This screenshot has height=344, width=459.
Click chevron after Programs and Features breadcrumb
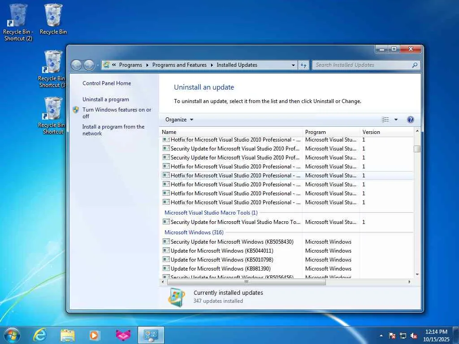(212, 65)
